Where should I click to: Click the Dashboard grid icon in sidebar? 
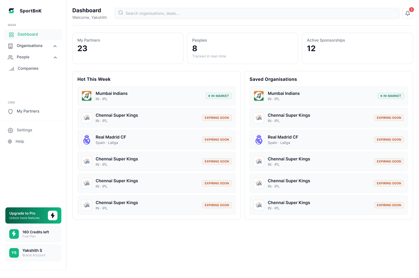click(x=11, y=35)
